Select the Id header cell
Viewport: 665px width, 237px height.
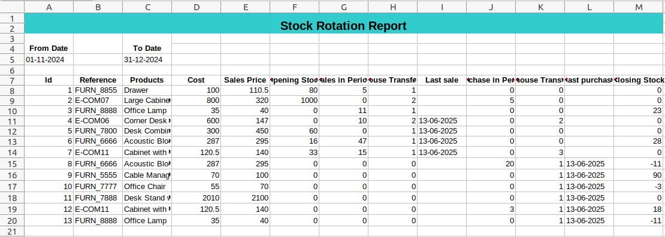coord(49,80)
